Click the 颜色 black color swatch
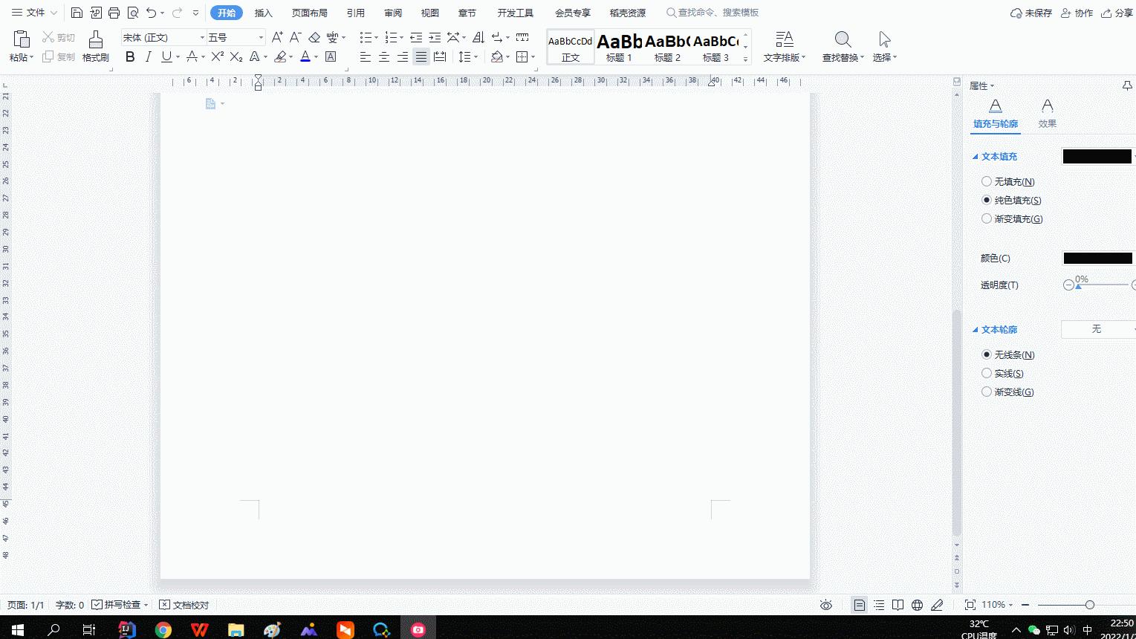This screenshot has width=1136, height=639. [x=1097, y=259]
